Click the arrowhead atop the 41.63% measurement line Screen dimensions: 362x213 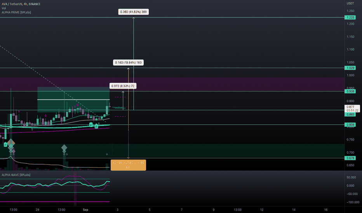pos(134,19)
